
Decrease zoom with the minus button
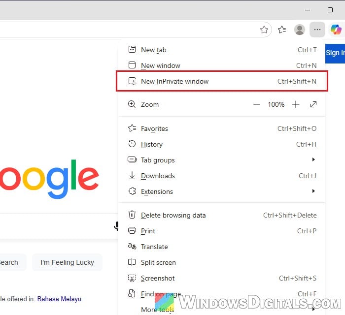(257, 104)
